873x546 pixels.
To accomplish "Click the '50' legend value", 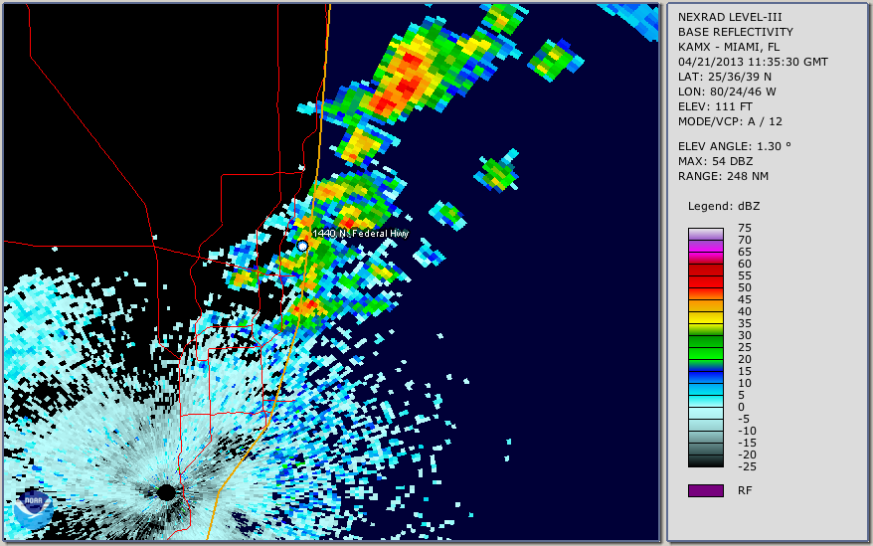I will pos(745,287).
